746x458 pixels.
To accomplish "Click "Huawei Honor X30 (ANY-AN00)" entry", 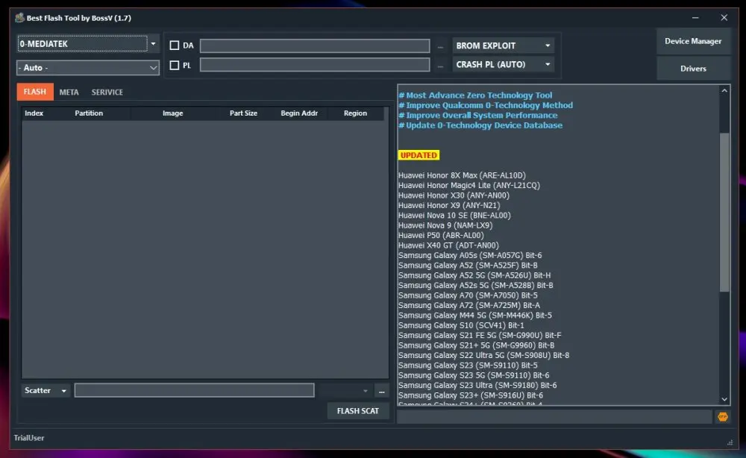I will pyautogui.click(x=454, y=195).
